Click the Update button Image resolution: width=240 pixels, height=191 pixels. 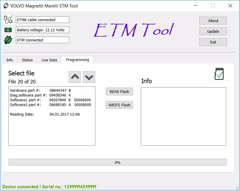pyautogui.click(x=213, y=31)
